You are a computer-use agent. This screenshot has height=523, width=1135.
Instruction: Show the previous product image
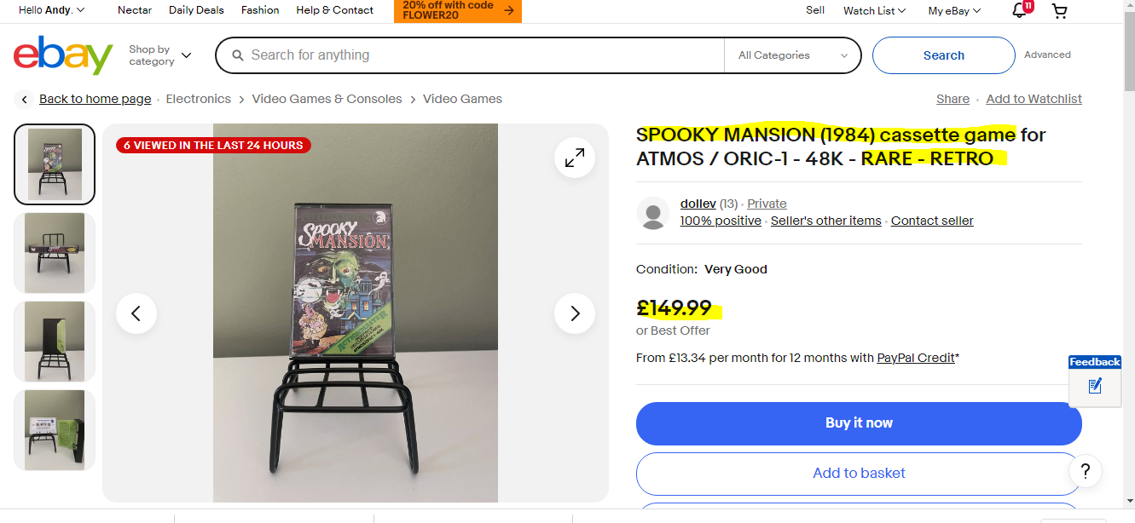click(136, 313)
